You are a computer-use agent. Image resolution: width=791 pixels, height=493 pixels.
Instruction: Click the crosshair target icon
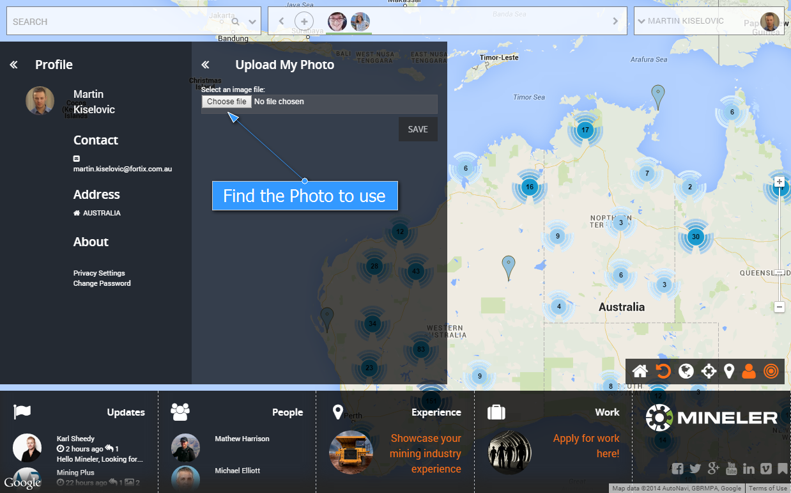coord(709,371)
